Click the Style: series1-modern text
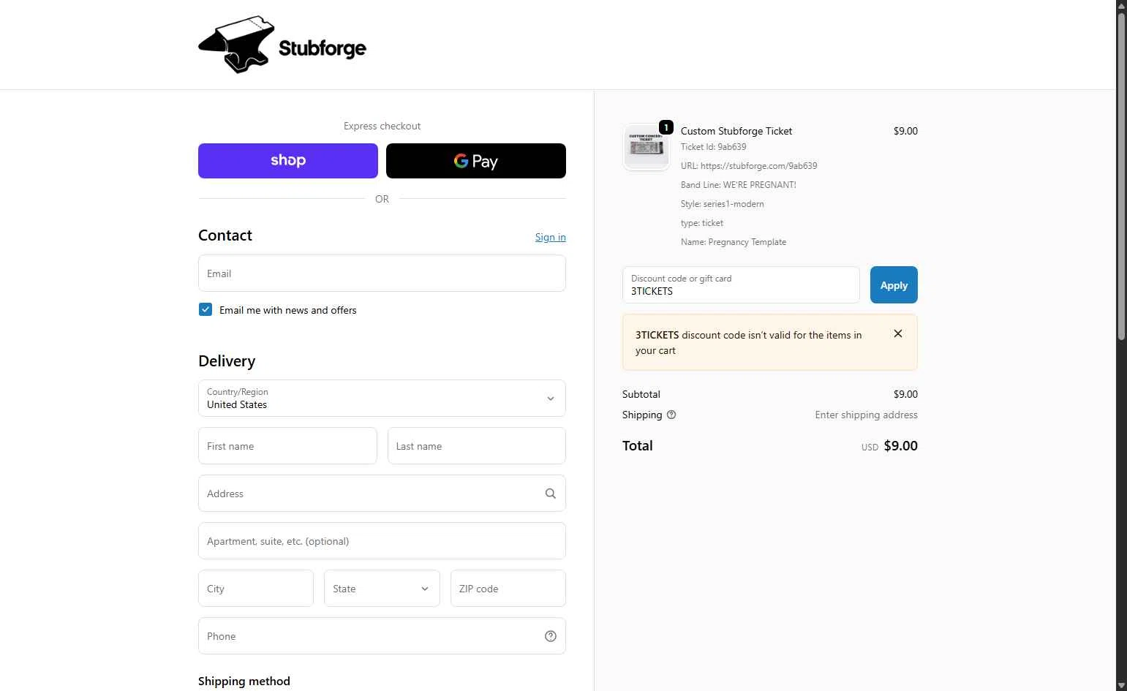This screenshot has height=691, width=1127. click(x=723, y=204)
